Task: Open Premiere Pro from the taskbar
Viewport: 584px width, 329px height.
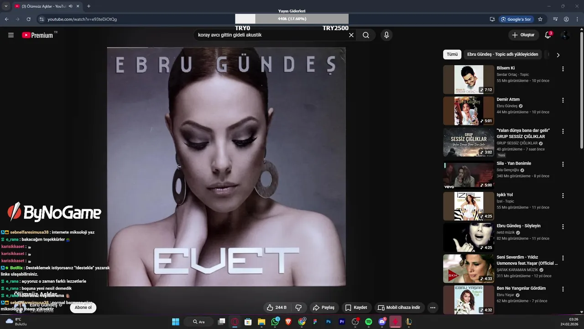Action: coord(342,322)
